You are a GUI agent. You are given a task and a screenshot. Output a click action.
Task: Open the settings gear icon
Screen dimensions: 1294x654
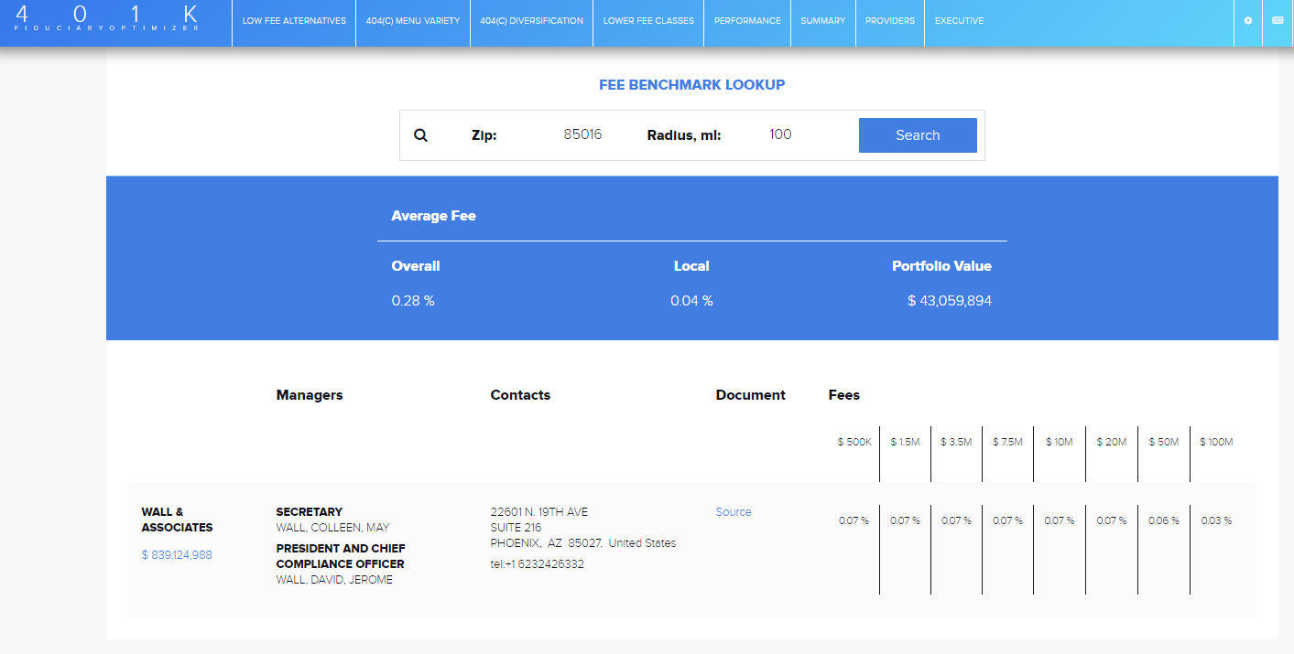1247,21
